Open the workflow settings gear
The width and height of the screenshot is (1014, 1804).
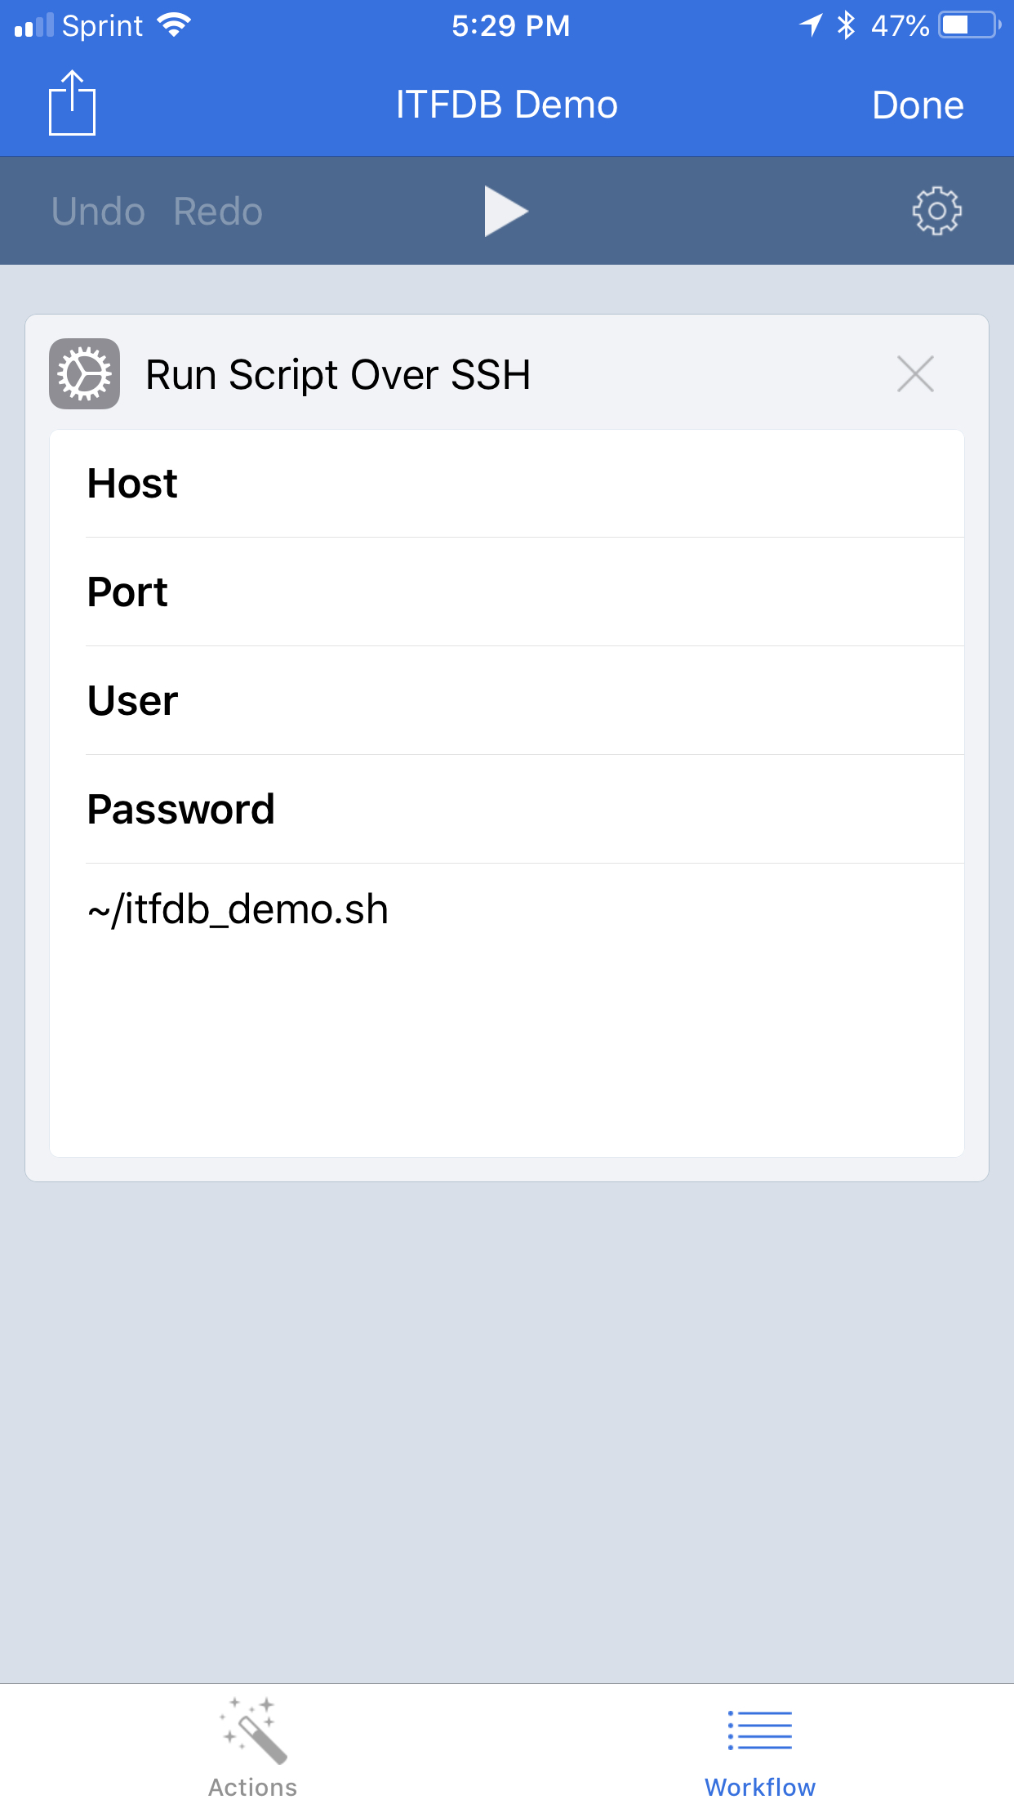click(x=936, y=210)
